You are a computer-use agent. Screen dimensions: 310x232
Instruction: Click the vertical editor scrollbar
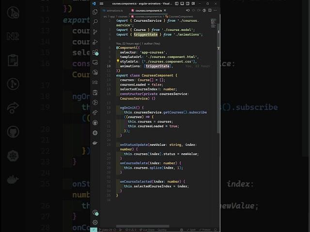(218, 78)
